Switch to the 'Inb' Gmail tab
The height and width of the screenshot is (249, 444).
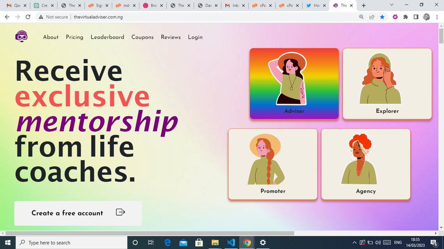235,6
